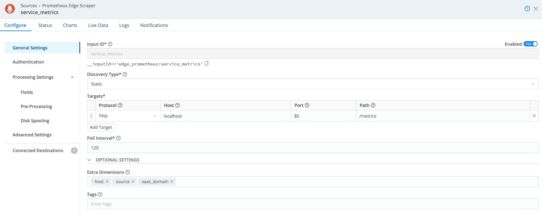Screen dimensions: 542x216
Task: Click the Poll Interval input field
Action: [x=312, y=148]
